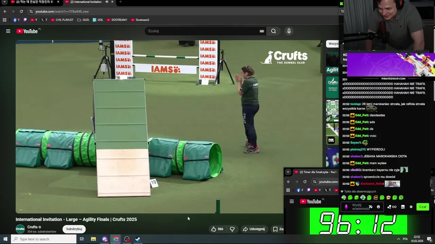
Task: Expand the OLD\ bookmarks folder
Action: point(83,20)
